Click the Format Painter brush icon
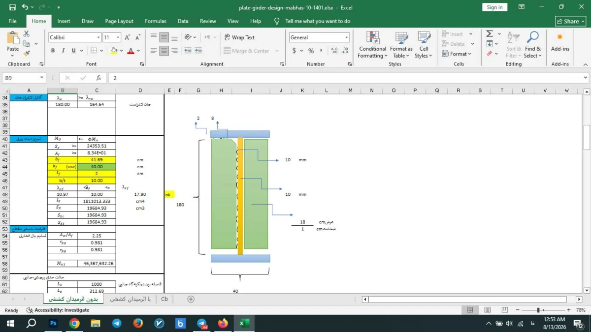This screenshot has width=591, height=332. click(27, 53)
